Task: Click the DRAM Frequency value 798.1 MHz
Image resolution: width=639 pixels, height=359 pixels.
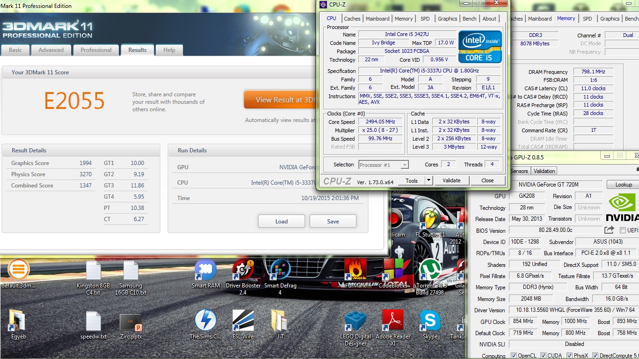Action: pyautogui.click(x=593, y=72)
